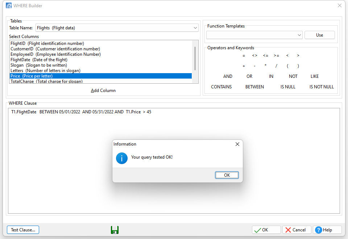Insert the AND keyword

coord(228,76)
